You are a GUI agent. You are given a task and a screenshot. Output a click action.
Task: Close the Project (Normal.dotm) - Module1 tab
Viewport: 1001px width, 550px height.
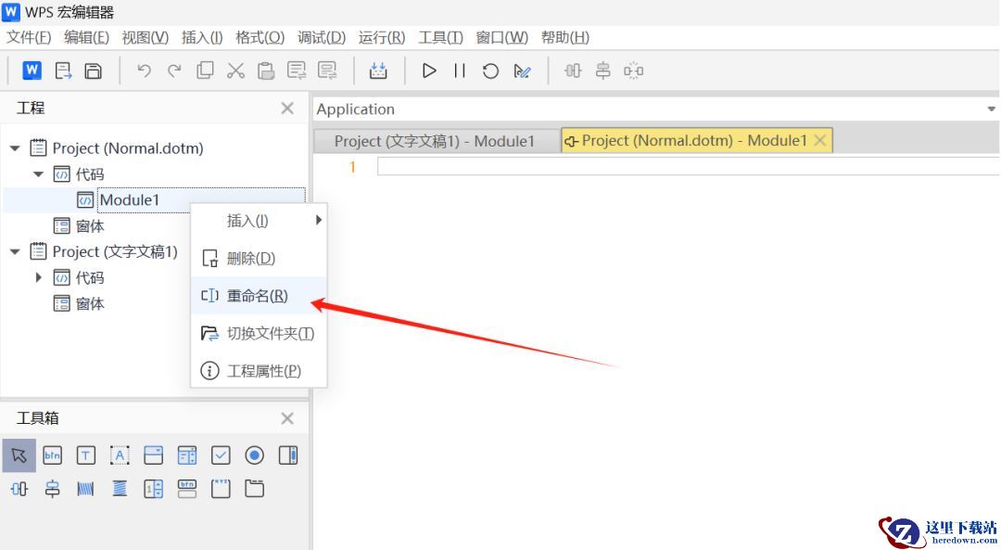tap(820, 141)
